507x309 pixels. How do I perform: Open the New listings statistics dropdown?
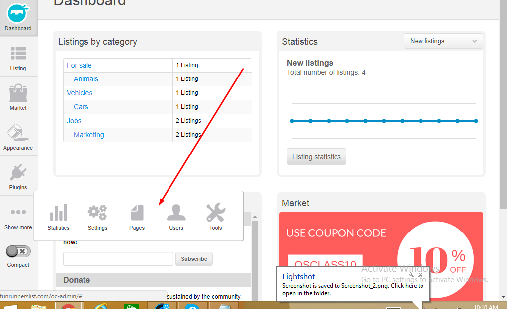[x=443, y=41]
